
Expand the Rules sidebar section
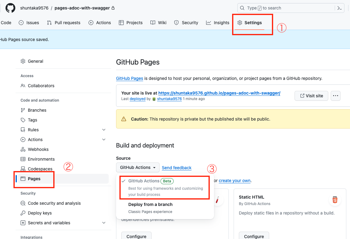click(x=103, y=129)
